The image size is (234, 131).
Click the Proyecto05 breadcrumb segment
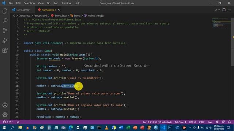point(40,16)
